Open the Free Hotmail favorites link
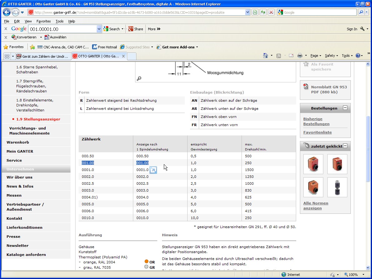Viewport: 372px width, 279px height. coord(105,47)
